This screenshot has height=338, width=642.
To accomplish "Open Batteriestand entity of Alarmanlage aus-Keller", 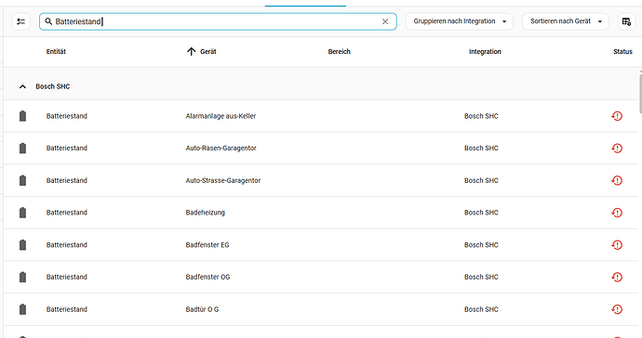I will coord(67,116).
